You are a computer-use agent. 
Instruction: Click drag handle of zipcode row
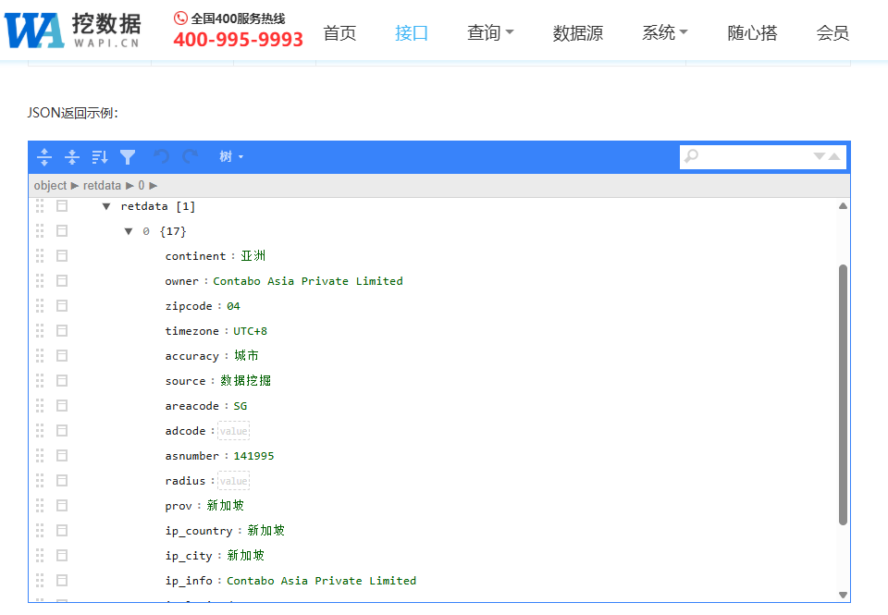tap(40, 306)
